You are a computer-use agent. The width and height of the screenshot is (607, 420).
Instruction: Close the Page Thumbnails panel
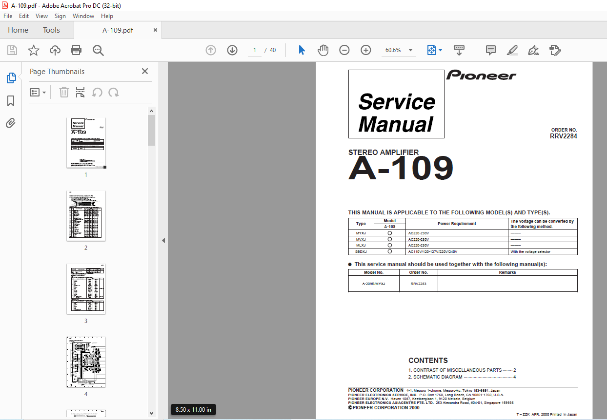pyautogui.click(x=145, y=71)
